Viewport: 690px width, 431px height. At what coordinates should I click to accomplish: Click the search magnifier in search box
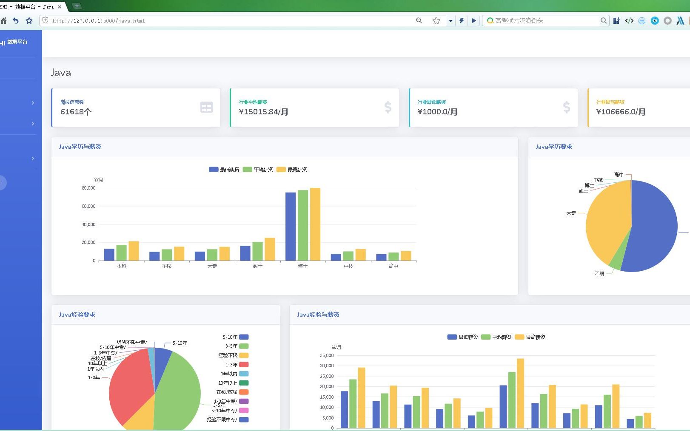pos(604,20)
